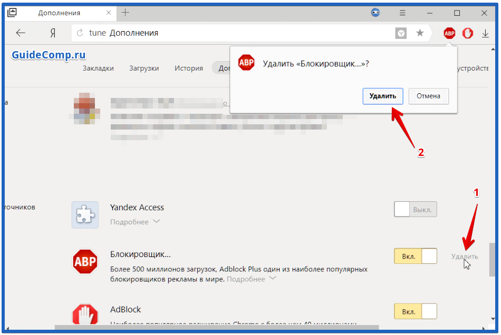Click the ABP icon in the delete dialog
The width and height of the screenshot is (501, 335).
246,63
